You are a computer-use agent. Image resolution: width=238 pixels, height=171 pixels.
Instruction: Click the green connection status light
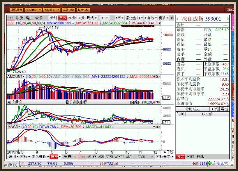click(x=210, y=163)
